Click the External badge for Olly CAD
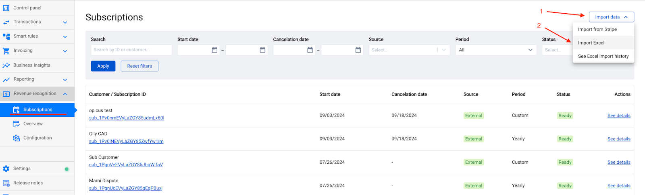 point(474,139)
